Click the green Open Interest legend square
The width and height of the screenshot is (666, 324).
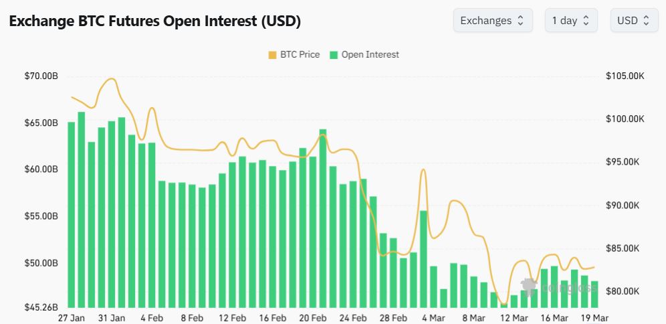334,55
